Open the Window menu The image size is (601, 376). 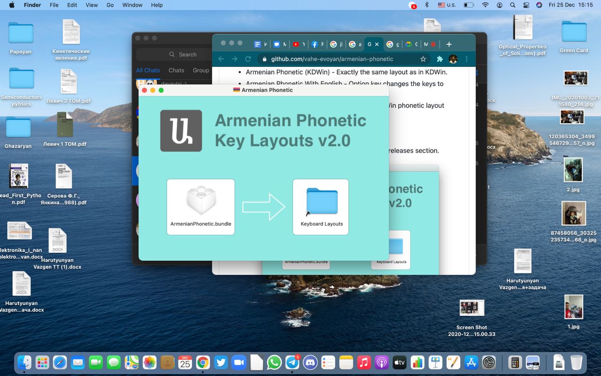132,5
